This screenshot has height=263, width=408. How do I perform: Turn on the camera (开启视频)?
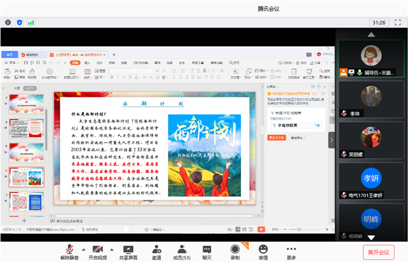98,252
